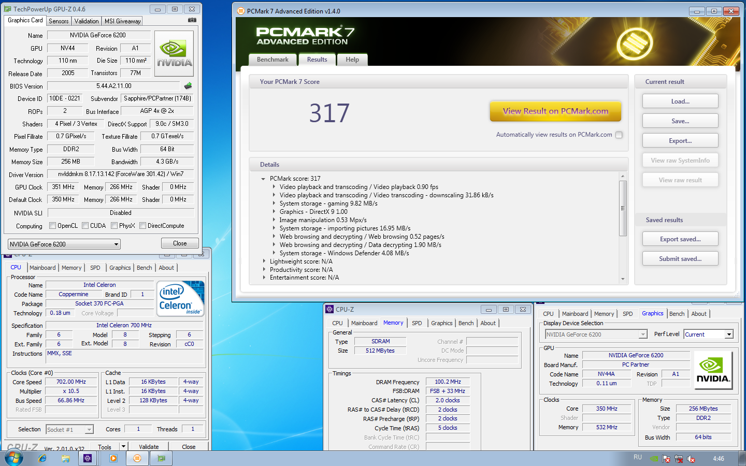Click the Export saved... button

point(680,239)
